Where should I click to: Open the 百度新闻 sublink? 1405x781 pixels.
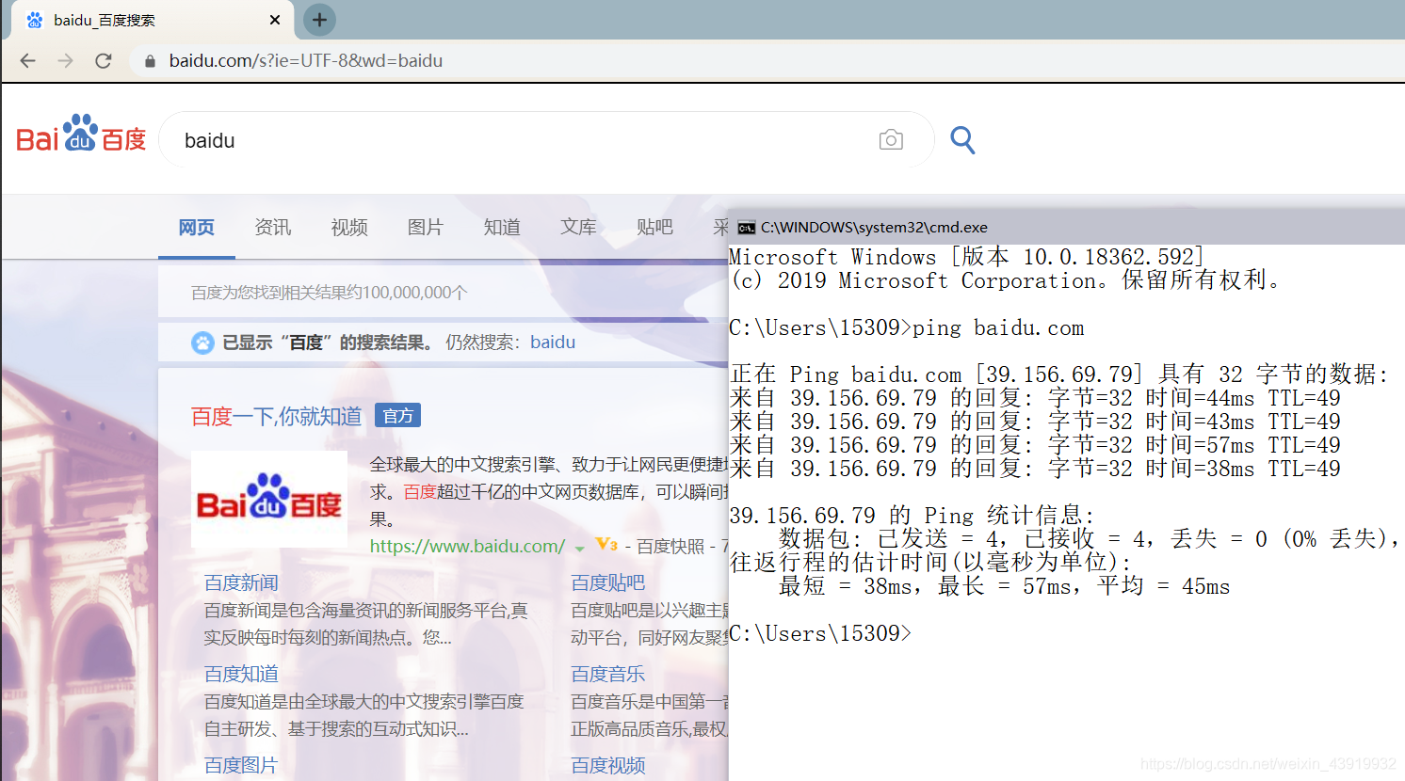tap(241, 583)
